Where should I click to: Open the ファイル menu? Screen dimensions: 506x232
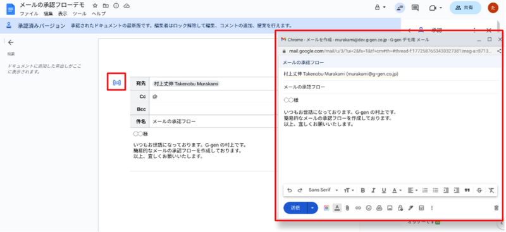[x=29, y=14]
